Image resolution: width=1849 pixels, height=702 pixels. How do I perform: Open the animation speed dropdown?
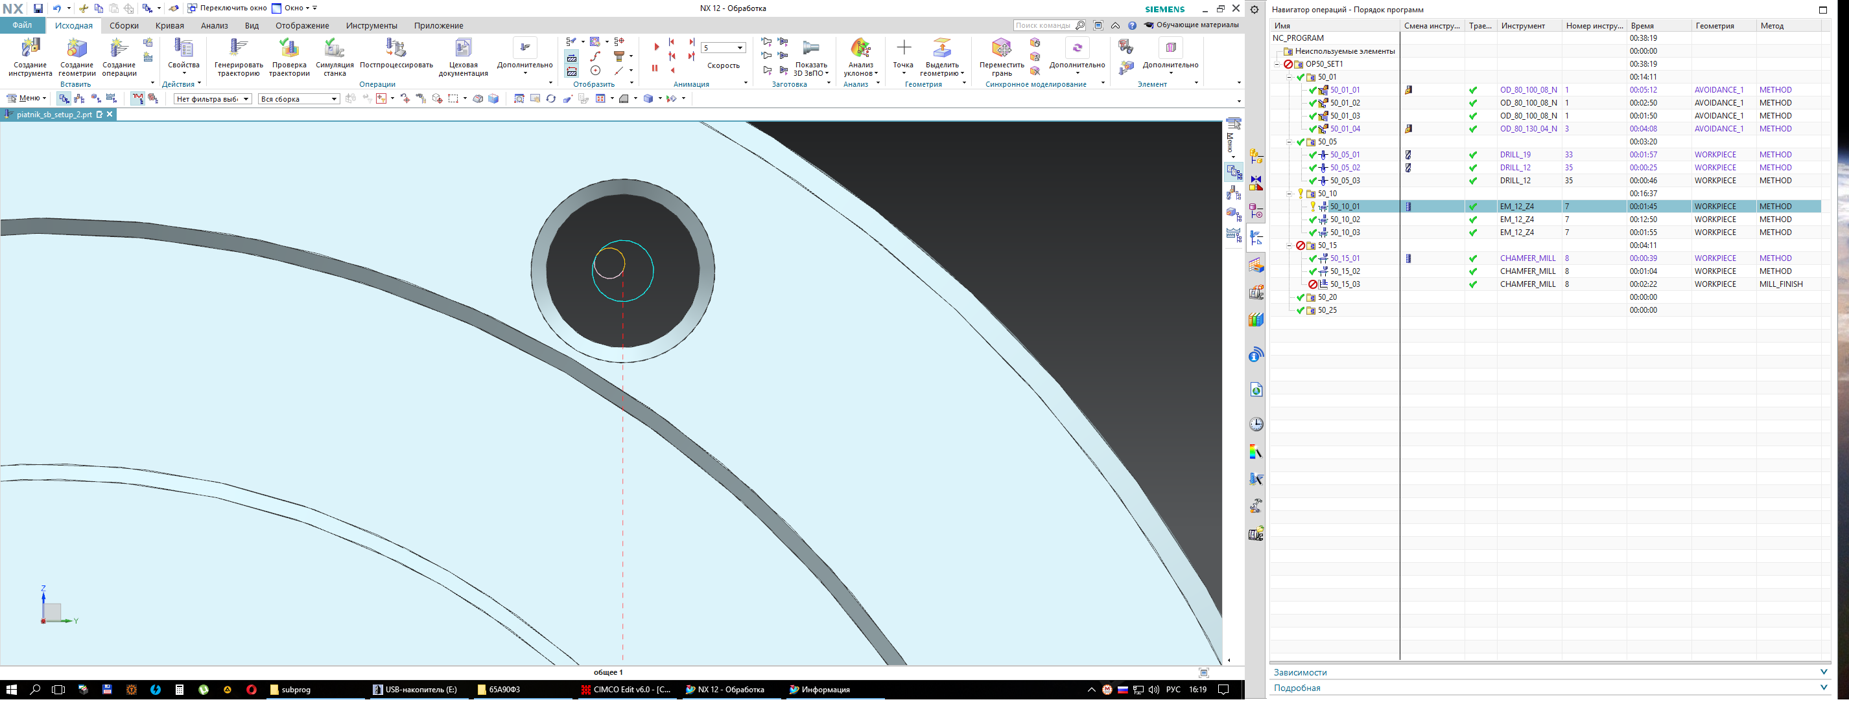coord(739,48)
